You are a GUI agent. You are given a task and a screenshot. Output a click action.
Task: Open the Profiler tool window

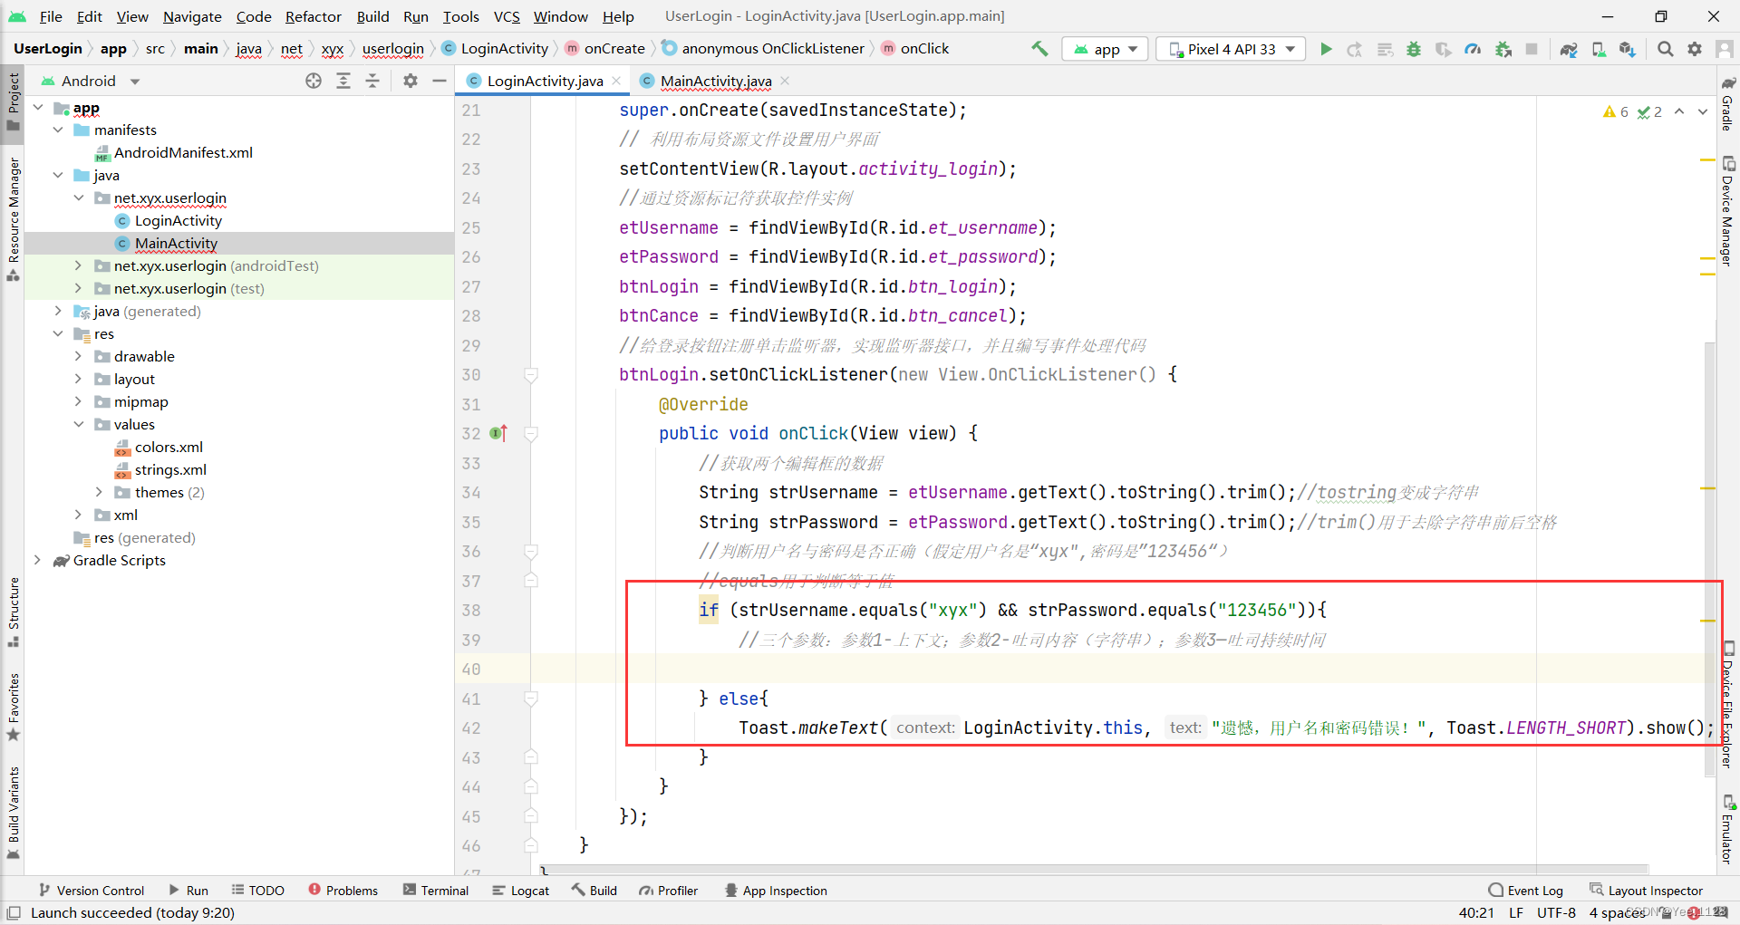[669, 891]
